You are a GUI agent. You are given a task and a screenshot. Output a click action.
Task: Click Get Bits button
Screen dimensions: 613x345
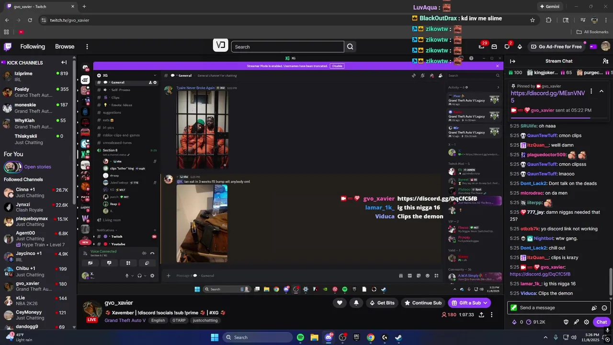[x=382, y=303]
